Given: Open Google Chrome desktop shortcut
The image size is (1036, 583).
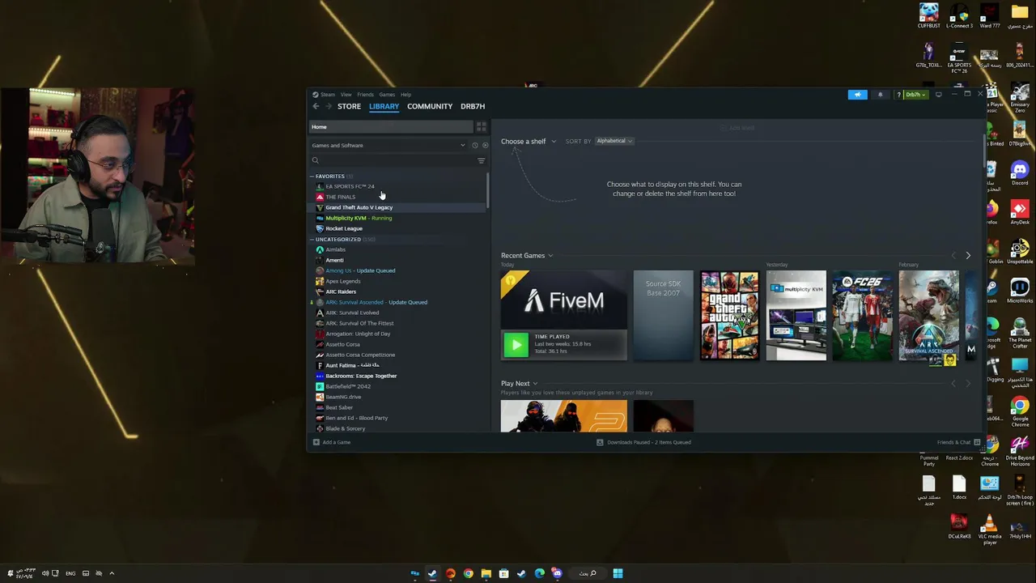Looking at the screenshot, I should tap(1020, 411).
